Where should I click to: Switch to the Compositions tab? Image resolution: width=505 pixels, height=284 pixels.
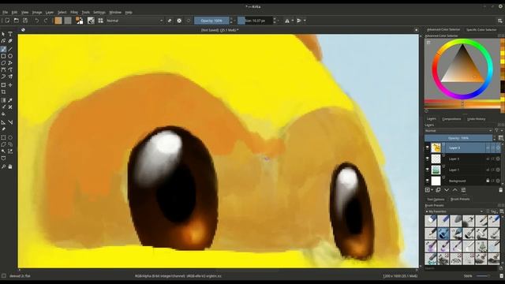[x=451, y=119]
